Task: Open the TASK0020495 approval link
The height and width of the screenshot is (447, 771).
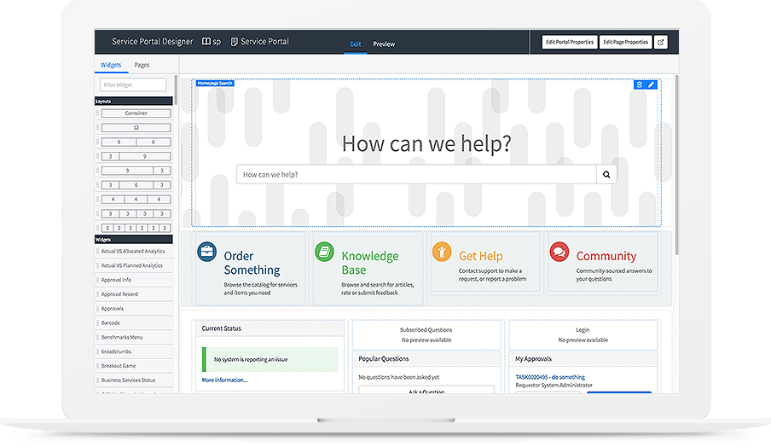Action: point(550,377)
